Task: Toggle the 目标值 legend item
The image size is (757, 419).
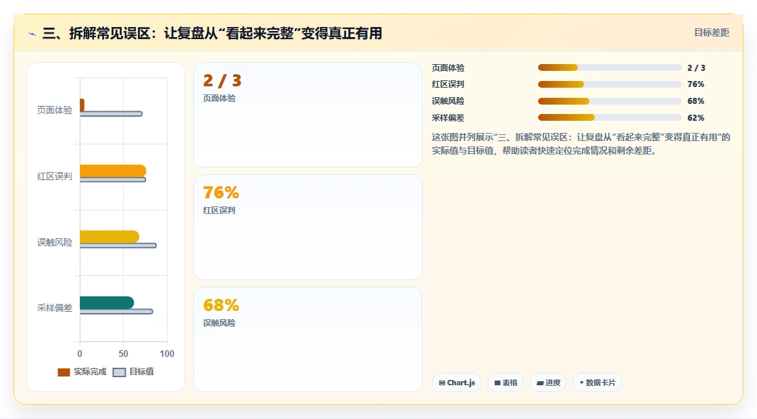Action: [133, 372]
